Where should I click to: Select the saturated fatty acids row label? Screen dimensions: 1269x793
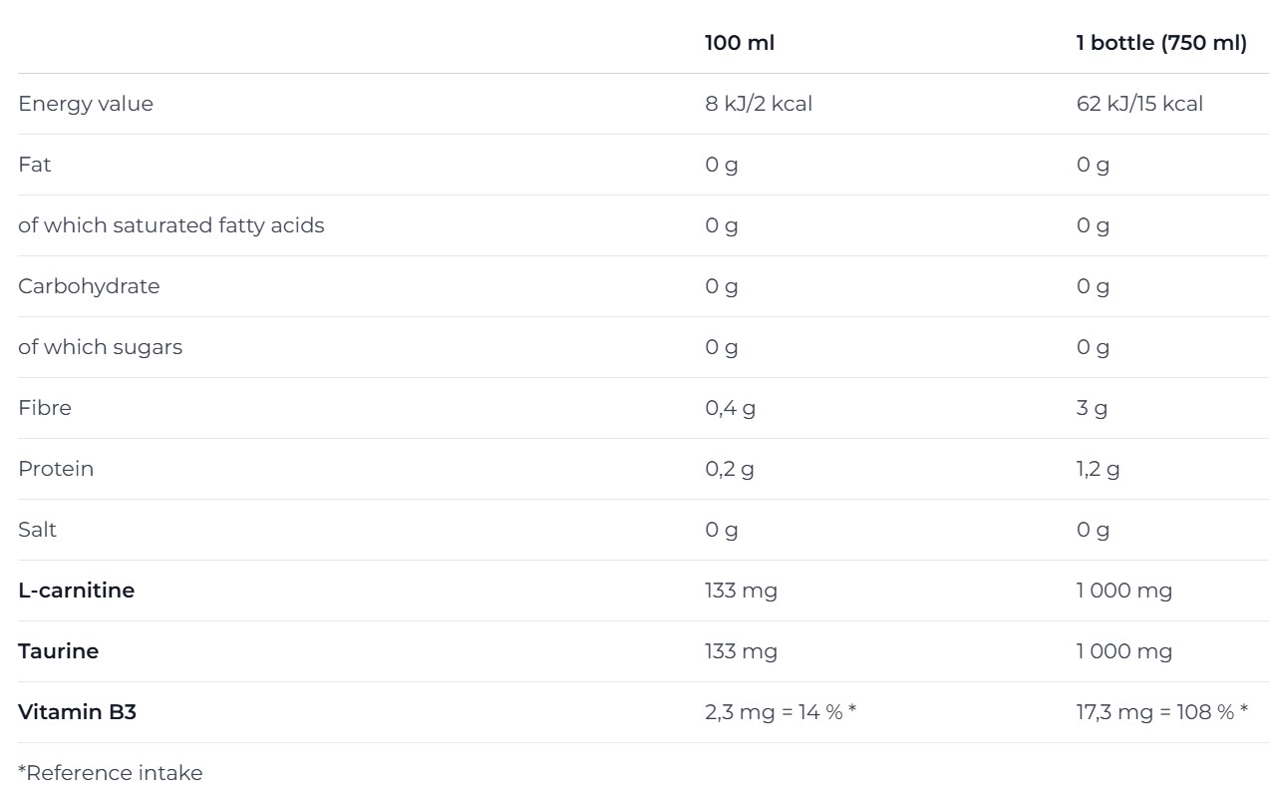(171, 225)
